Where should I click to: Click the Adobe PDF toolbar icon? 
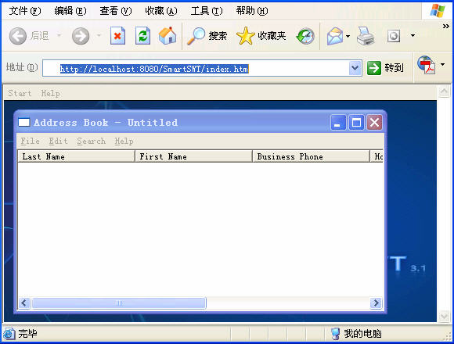pyautogui.click(x=427, y=65)
